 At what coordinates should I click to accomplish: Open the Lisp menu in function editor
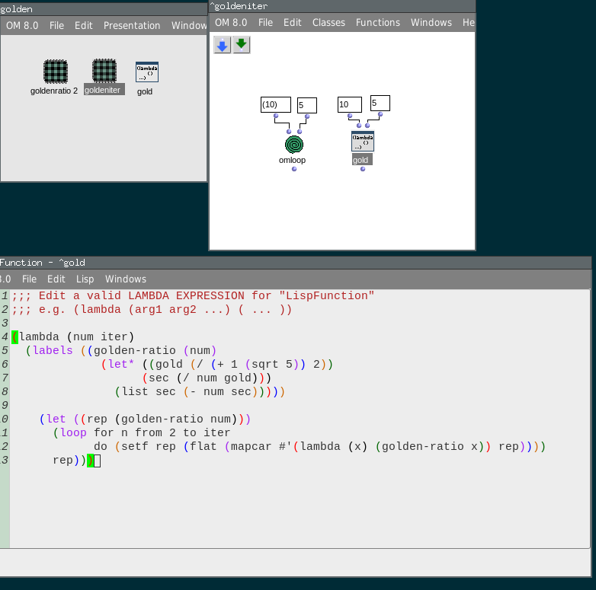(x=85, y=279)
